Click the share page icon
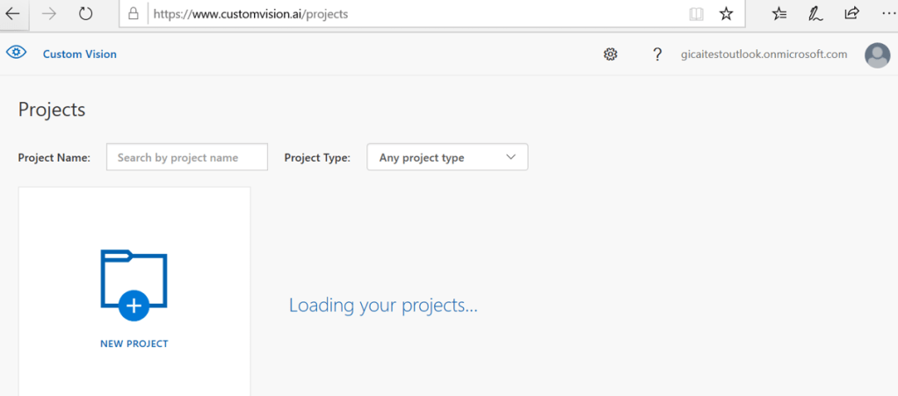The image size is (898, 396). tap(851, 14)
